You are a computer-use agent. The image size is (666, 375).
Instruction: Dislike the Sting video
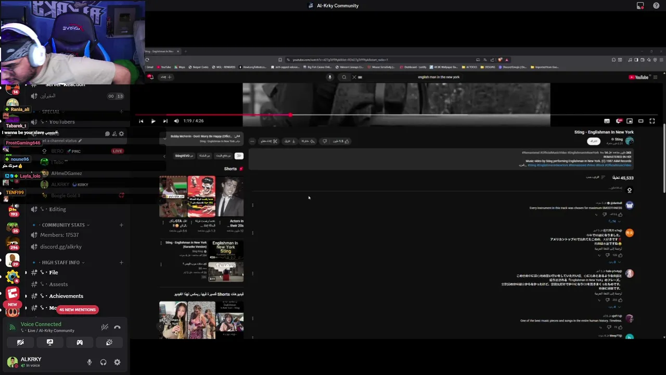[325, 141]
